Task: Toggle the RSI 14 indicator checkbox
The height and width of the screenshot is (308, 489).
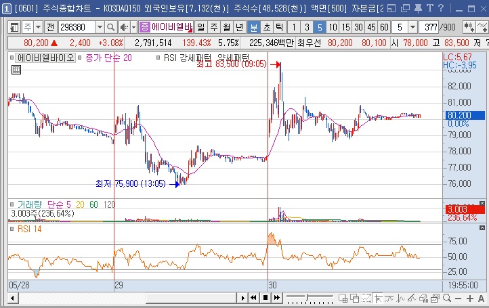Action: coord(12,229)
